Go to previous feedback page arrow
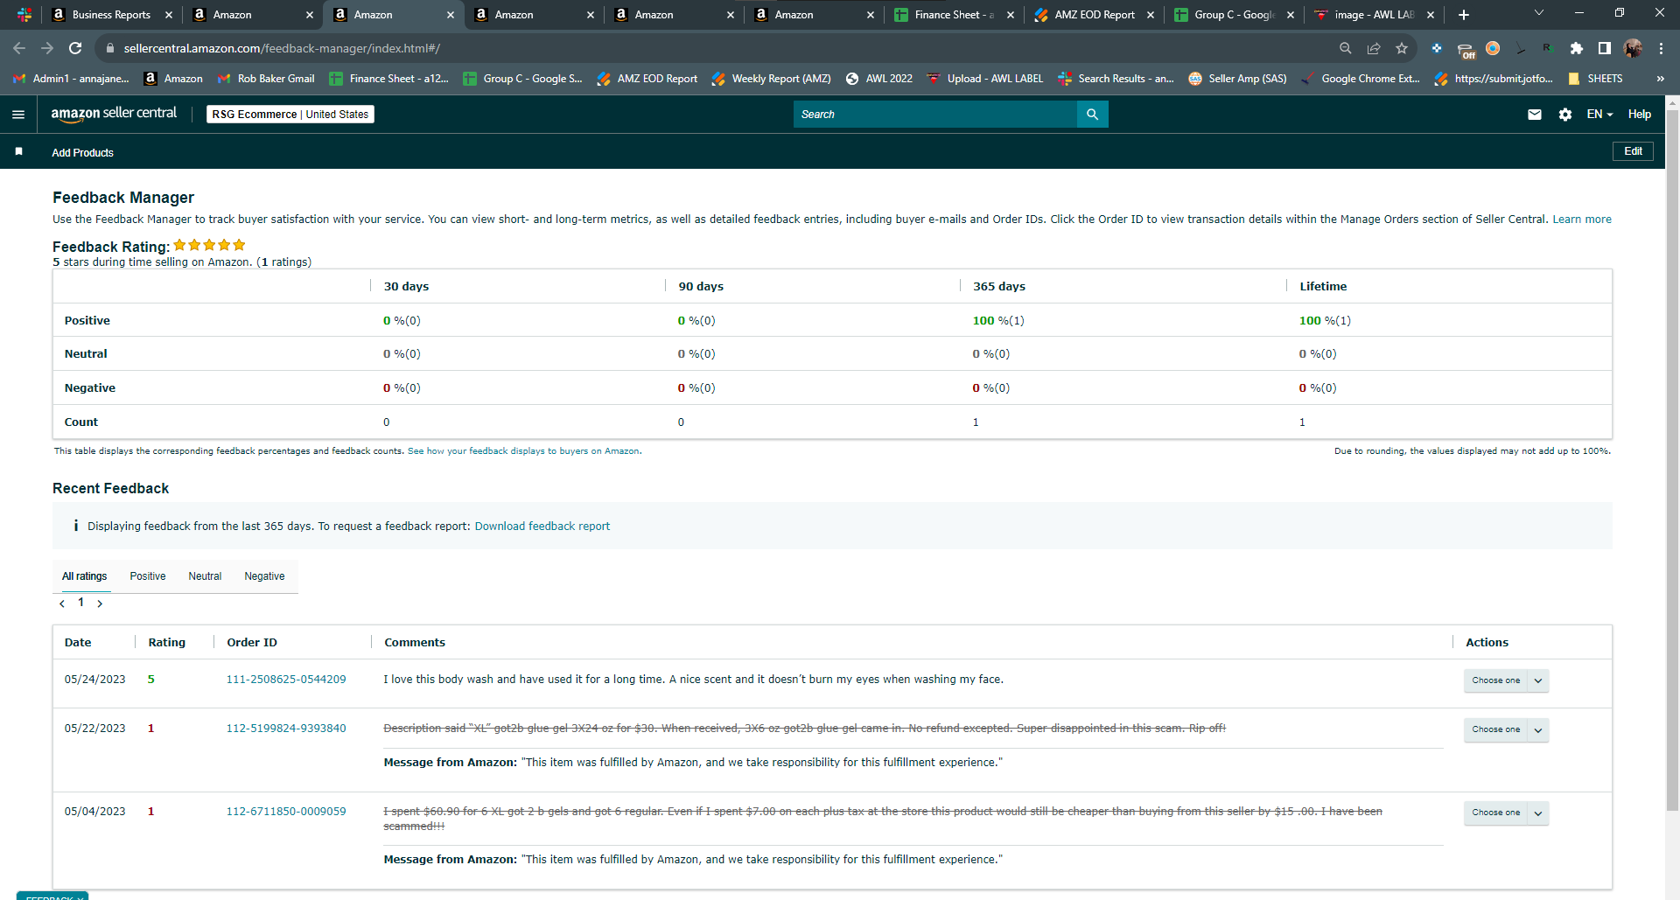 pos(62,603)
